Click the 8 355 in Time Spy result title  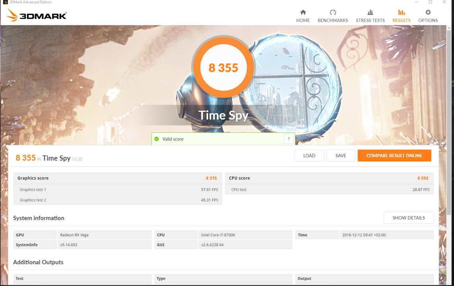click(49, 158)
